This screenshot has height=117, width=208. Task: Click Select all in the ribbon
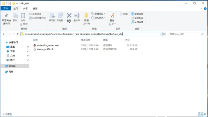tap(137, 14)
